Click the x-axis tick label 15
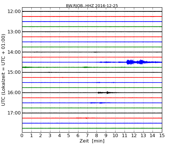Viewport: 184px width, 147px height. click(x=162, y=136)
